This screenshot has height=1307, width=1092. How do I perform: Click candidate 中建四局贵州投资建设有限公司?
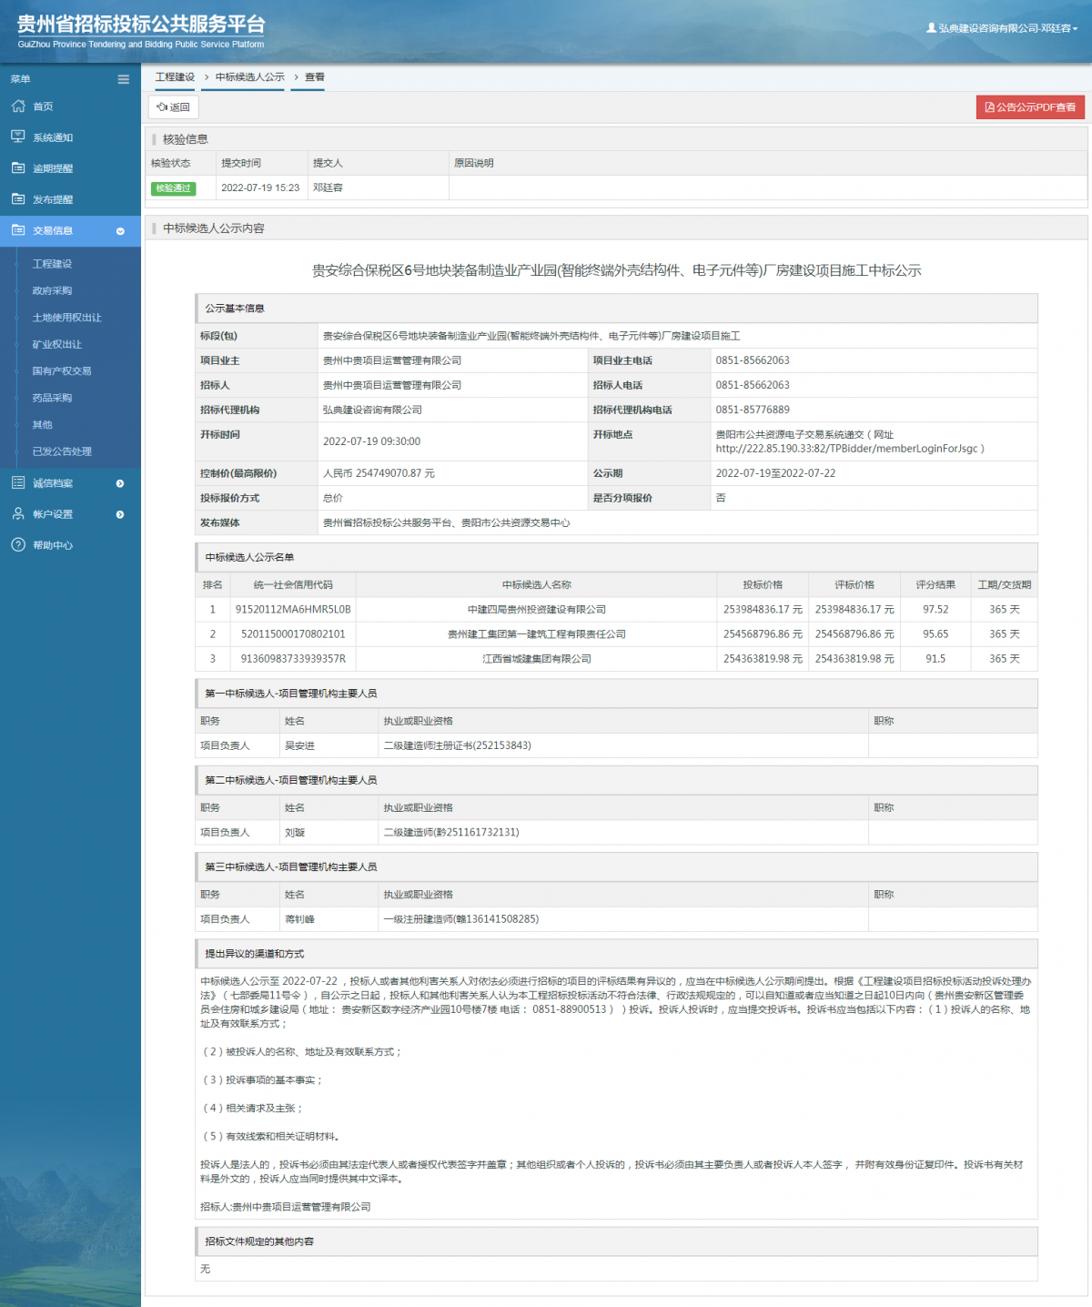pos(537,610)
